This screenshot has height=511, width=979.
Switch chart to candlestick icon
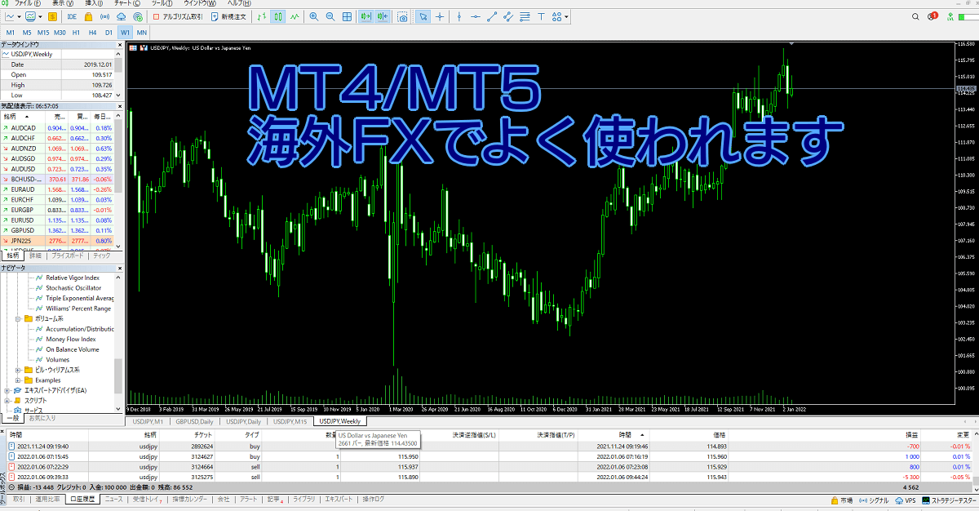pos(277,16)
